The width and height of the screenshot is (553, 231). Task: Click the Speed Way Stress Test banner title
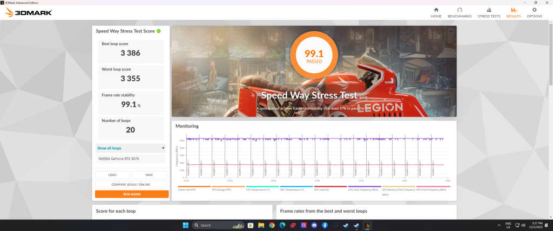pyautogui.click(x=309, y=95)
